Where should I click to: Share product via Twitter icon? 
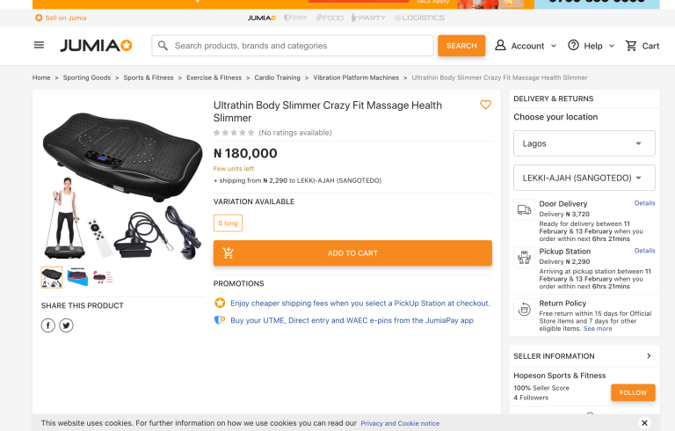[66, 325]
